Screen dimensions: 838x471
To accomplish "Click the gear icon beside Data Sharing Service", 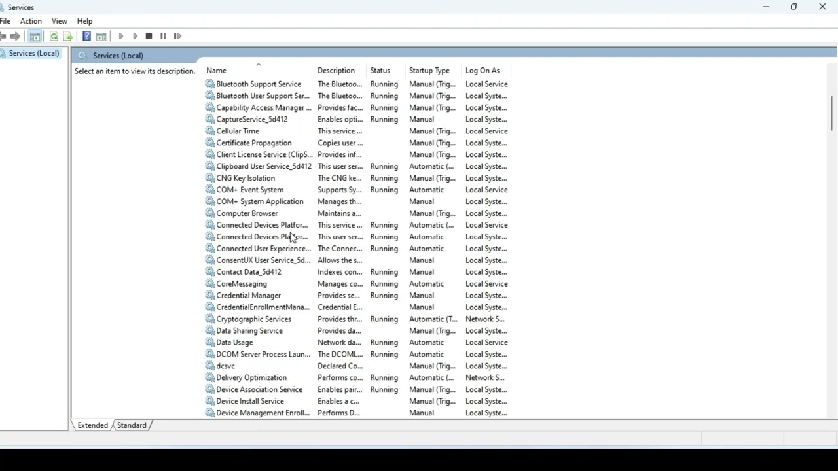I will pos(209,331).
